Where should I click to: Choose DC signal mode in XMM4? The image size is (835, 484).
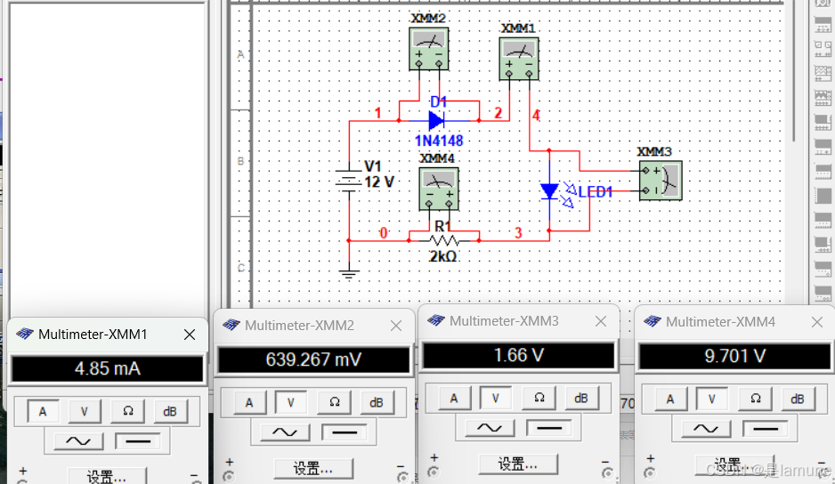766,429
